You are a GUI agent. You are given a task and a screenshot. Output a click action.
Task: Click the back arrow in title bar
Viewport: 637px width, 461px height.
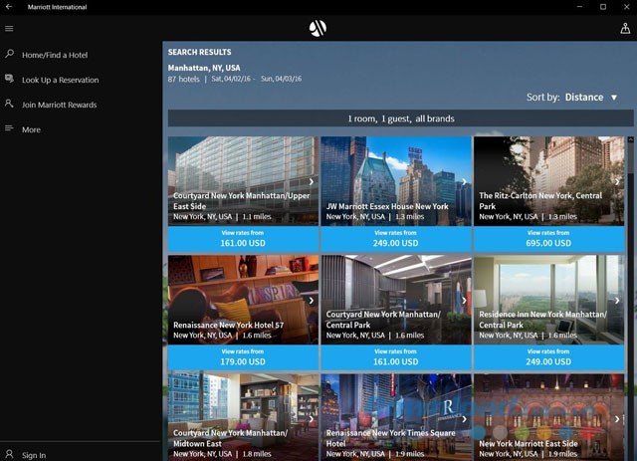pyautogui.click(x=9, y=7)
